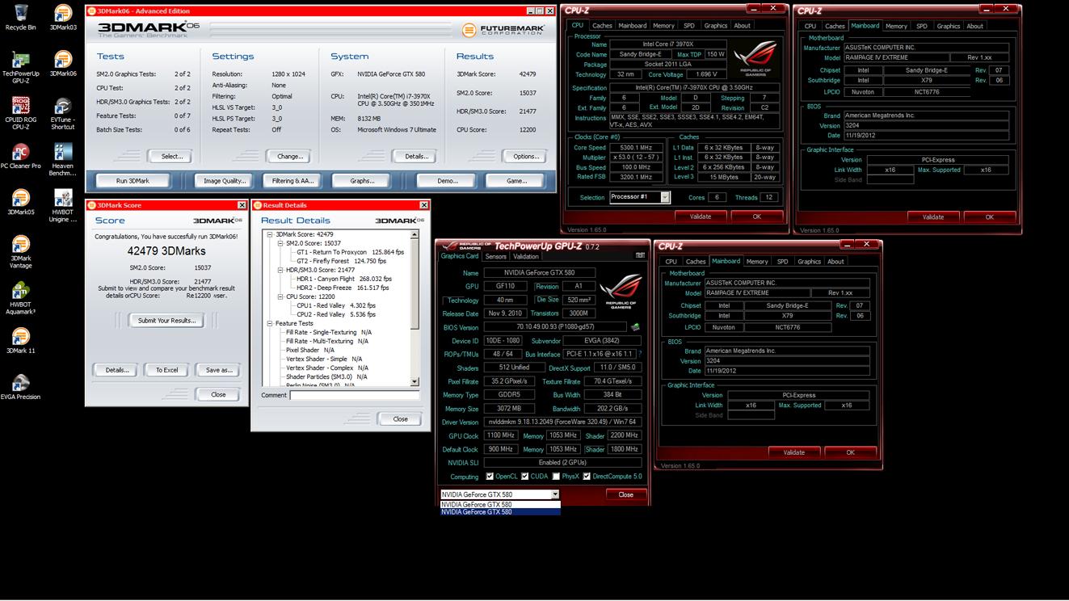This screenshot has height=601, width=1069.
Task: Collapse the Feature Tests tree node
Action: [271, 323]
